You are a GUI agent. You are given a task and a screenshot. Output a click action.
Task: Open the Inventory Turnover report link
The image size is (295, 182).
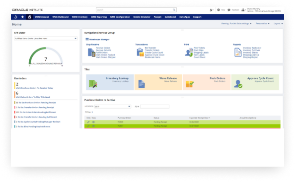click(x=251, y=50)
